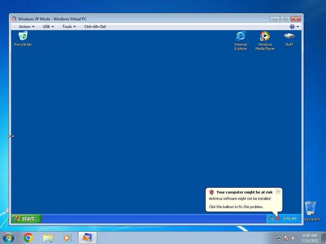Click the XP start button
This screenshot has height=244, width=326.
[26, 219]
